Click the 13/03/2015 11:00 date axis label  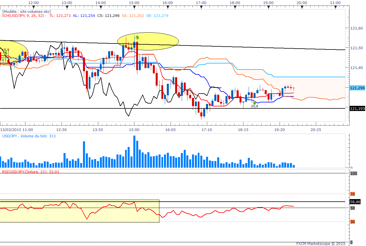(x=16, y=130)
